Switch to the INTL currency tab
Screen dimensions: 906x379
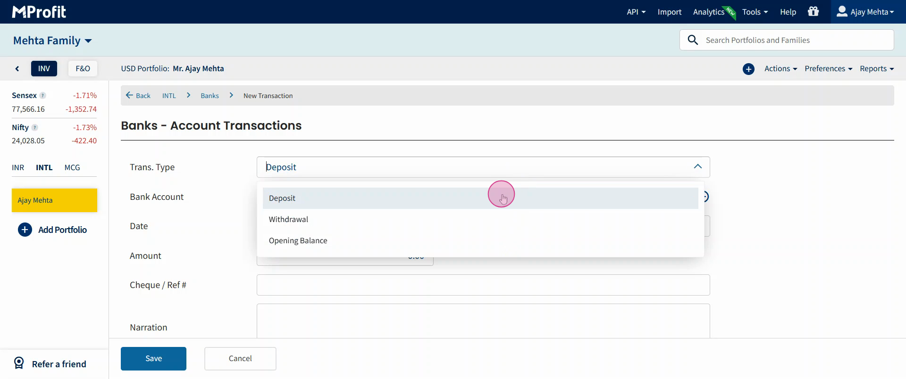point(44,167)
